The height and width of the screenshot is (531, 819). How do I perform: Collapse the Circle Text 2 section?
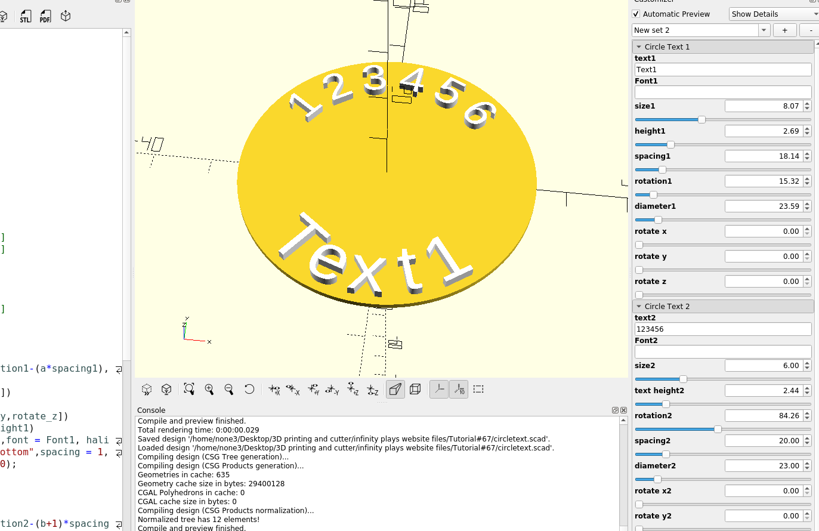(639, 306)
